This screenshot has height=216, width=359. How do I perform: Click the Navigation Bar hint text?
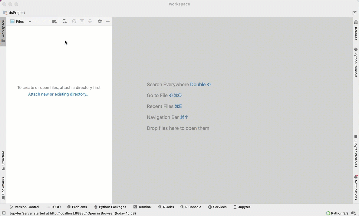click(167, 117)
